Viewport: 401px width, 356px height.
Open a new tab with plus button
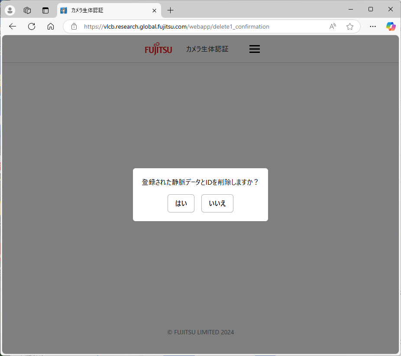point(170,10)
